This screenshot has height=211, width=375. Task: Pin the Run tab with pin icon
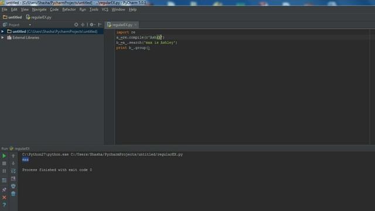[x=4, y=190]
